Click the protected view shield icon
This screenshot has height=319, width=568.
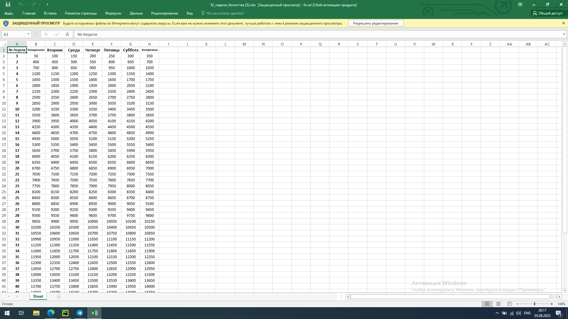[6, 23]
